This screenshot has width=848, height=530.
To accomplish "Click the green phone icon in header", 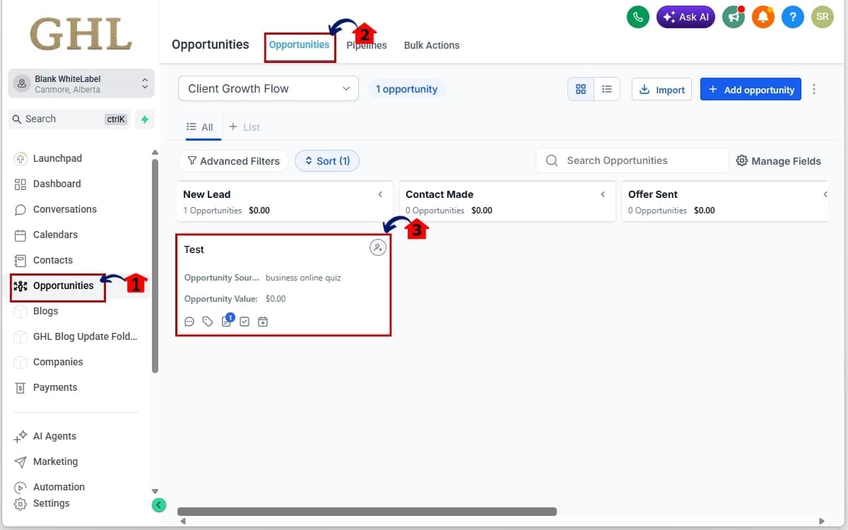I will [637, 17].
